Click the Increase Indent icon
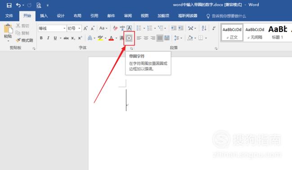The width and height of the screenshot is (292, 170). (x=181, y=28)
